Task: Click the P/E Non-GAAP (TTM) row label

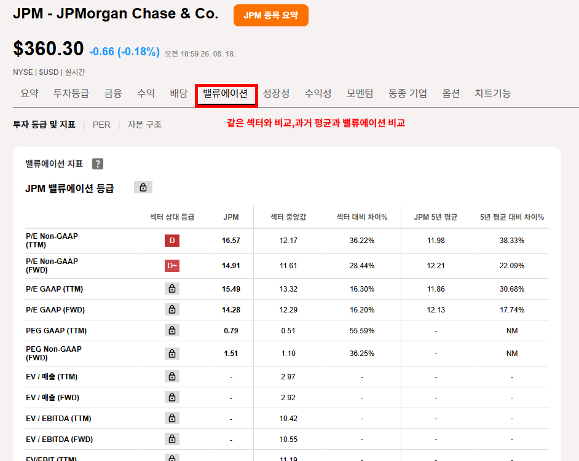Action: (52, 241)
